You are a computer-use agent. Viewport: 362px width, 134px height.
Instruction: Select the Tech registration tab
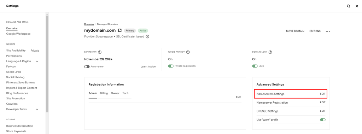tap(125, 93)
